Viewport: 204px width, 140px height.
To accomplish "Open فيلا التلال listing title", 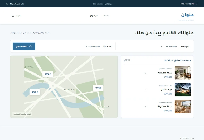I will click(x=166, y=90).
